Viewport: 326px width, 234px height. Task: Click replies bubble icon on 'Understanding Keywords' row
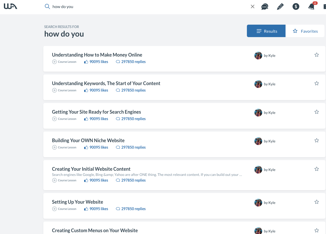(118, 90)
